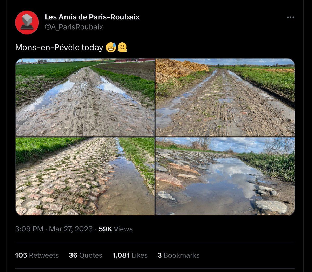312x272 pixels.
Task: Click the 3 Bookmarks count
Action: click(x=179, y=255)
